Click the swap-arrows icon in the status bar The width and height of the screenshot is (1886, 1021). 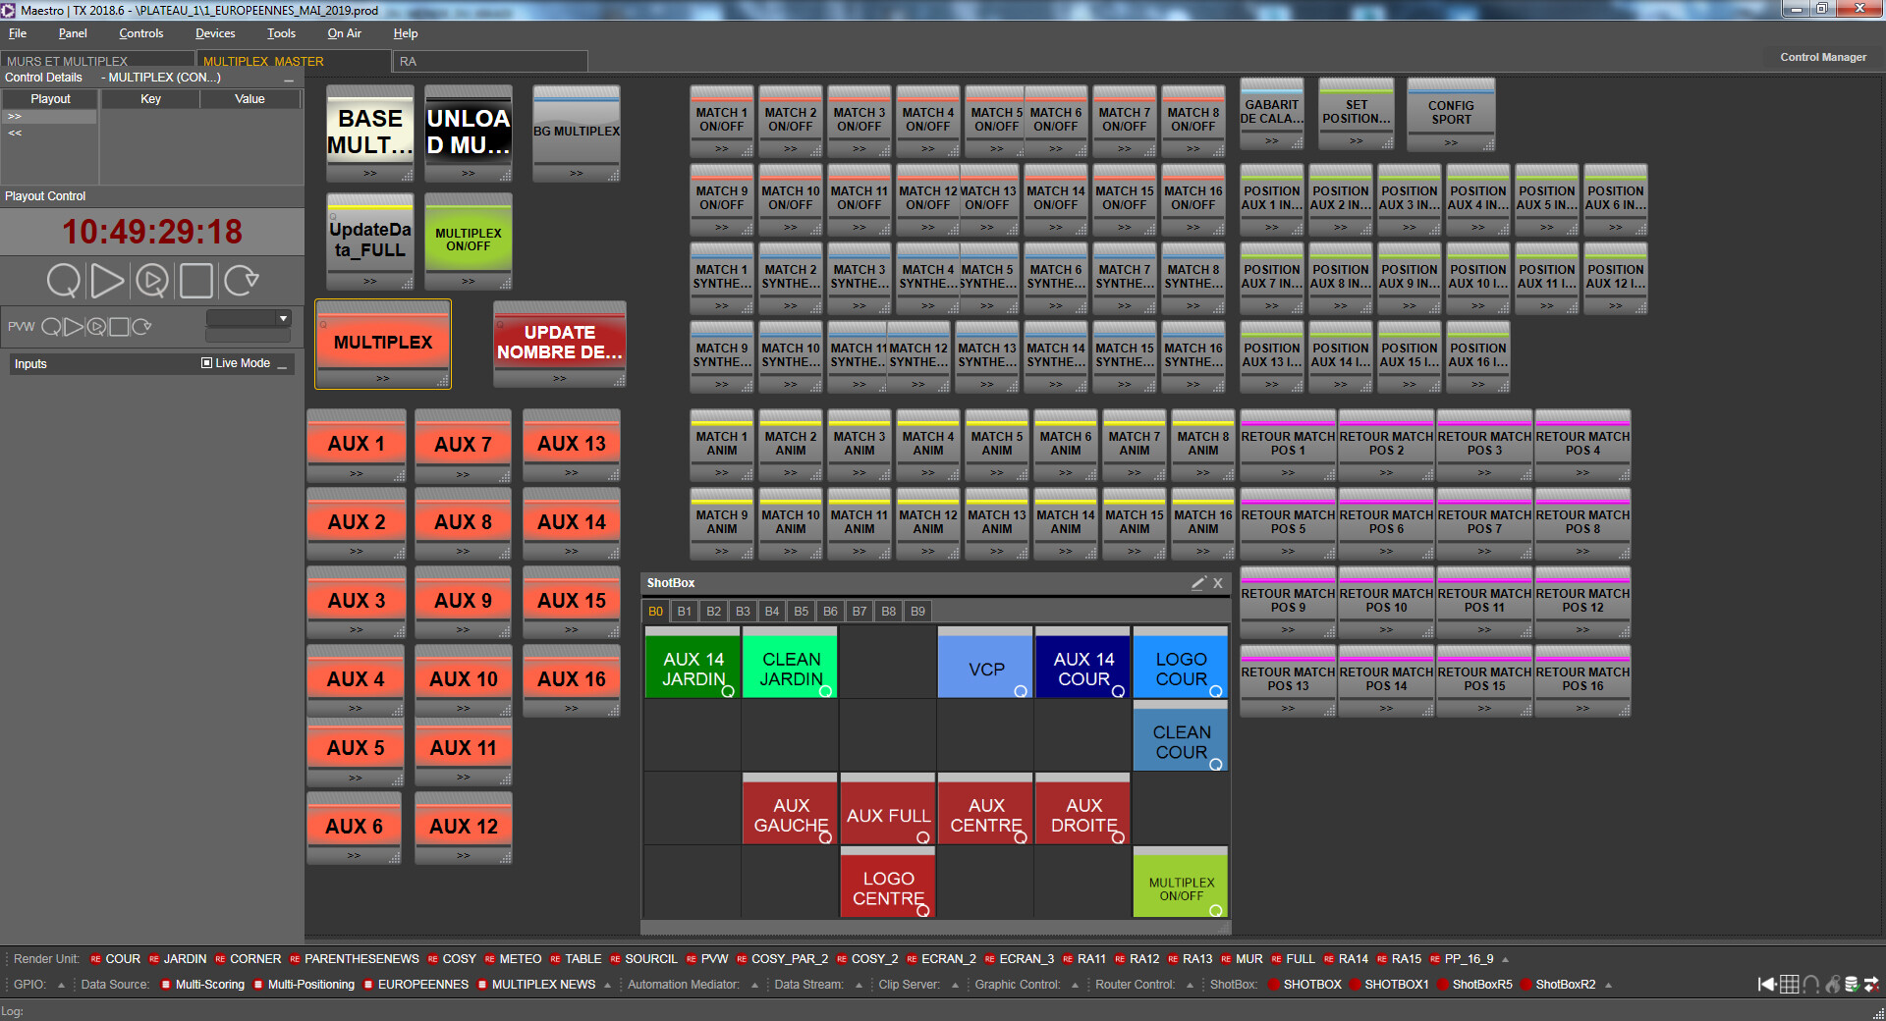1871,984
